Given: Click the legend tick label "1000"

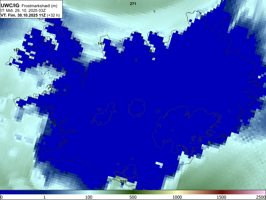Looking at the screenshot, I should click(x=177, y=197).
